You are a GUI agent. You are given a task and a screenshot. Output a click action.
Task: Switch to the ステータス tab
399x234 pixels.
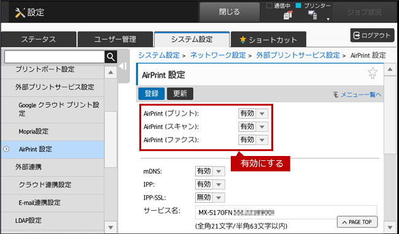pyautogui.click(x=39, y=39)
